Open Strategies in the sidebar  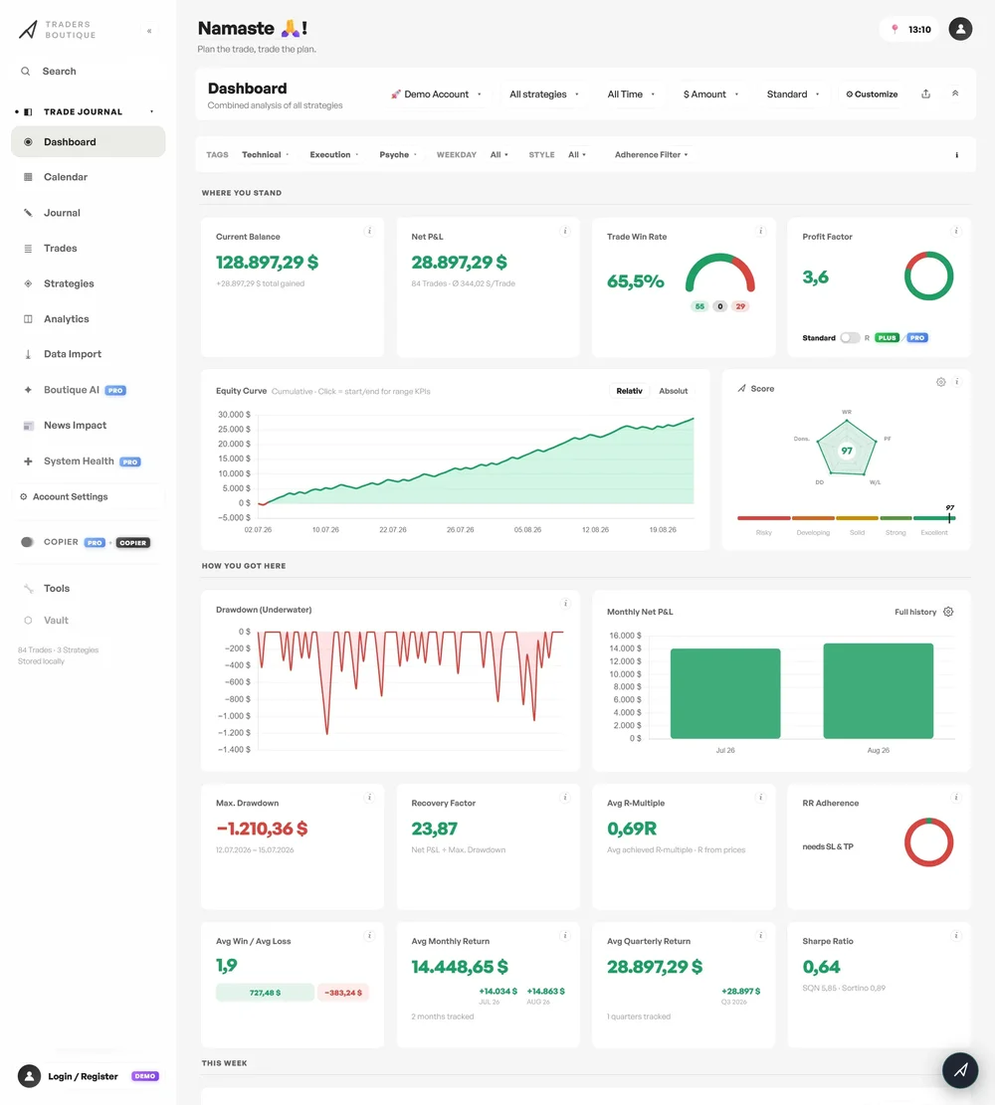[x=89, y=283]
